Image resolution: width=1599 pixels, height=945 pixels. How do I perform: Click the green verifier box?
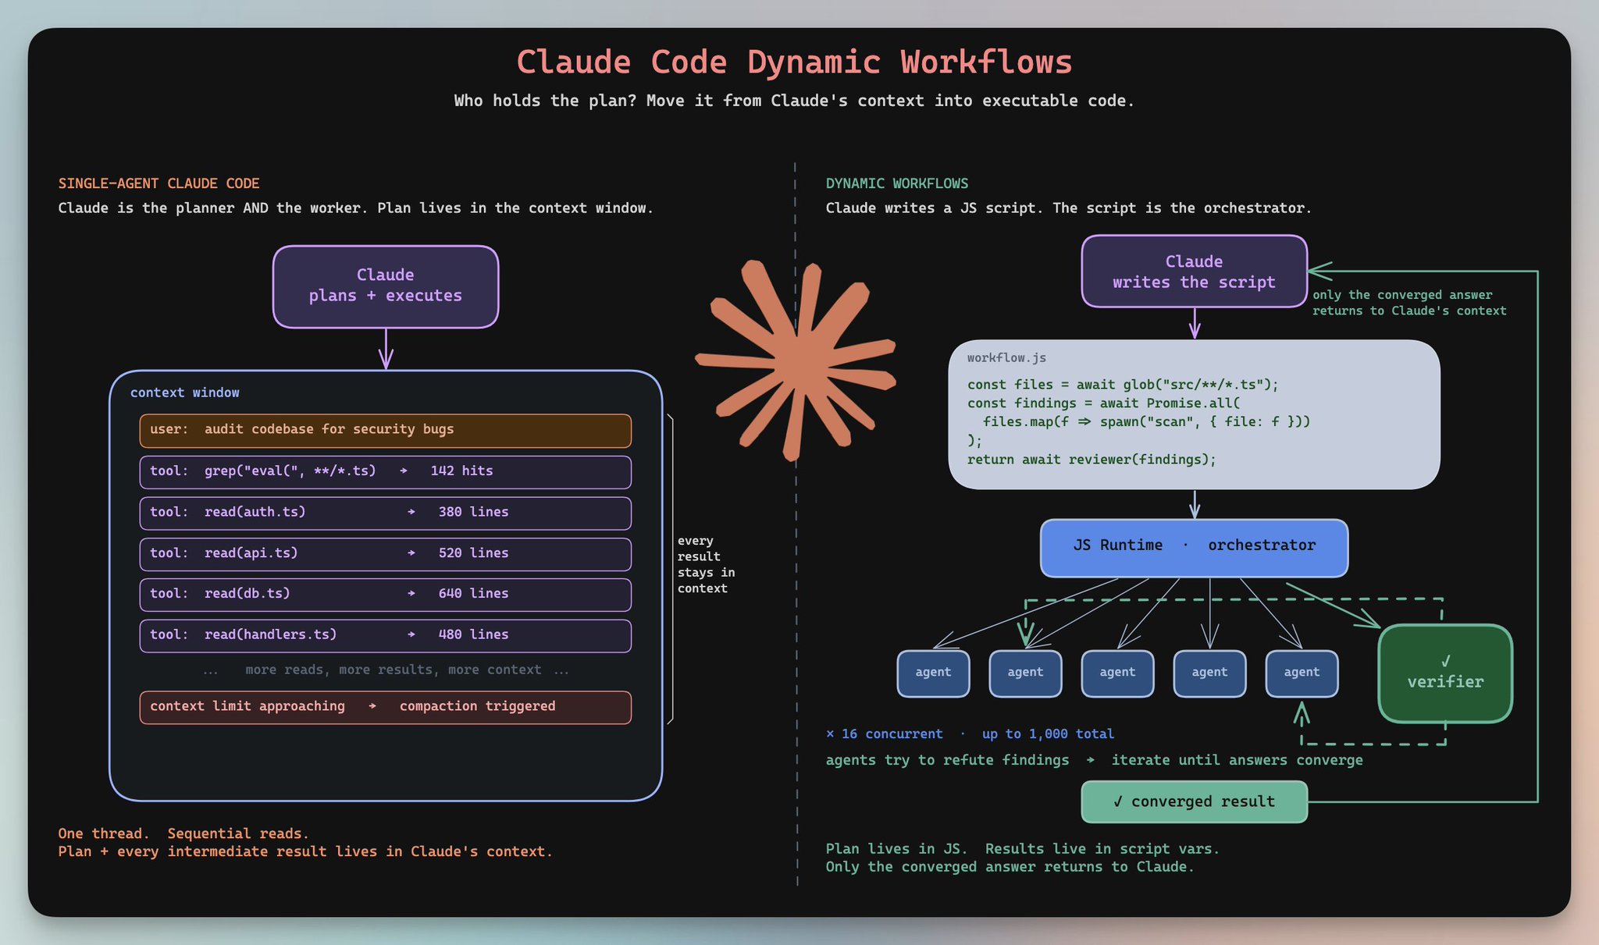tap(1445, 673)
